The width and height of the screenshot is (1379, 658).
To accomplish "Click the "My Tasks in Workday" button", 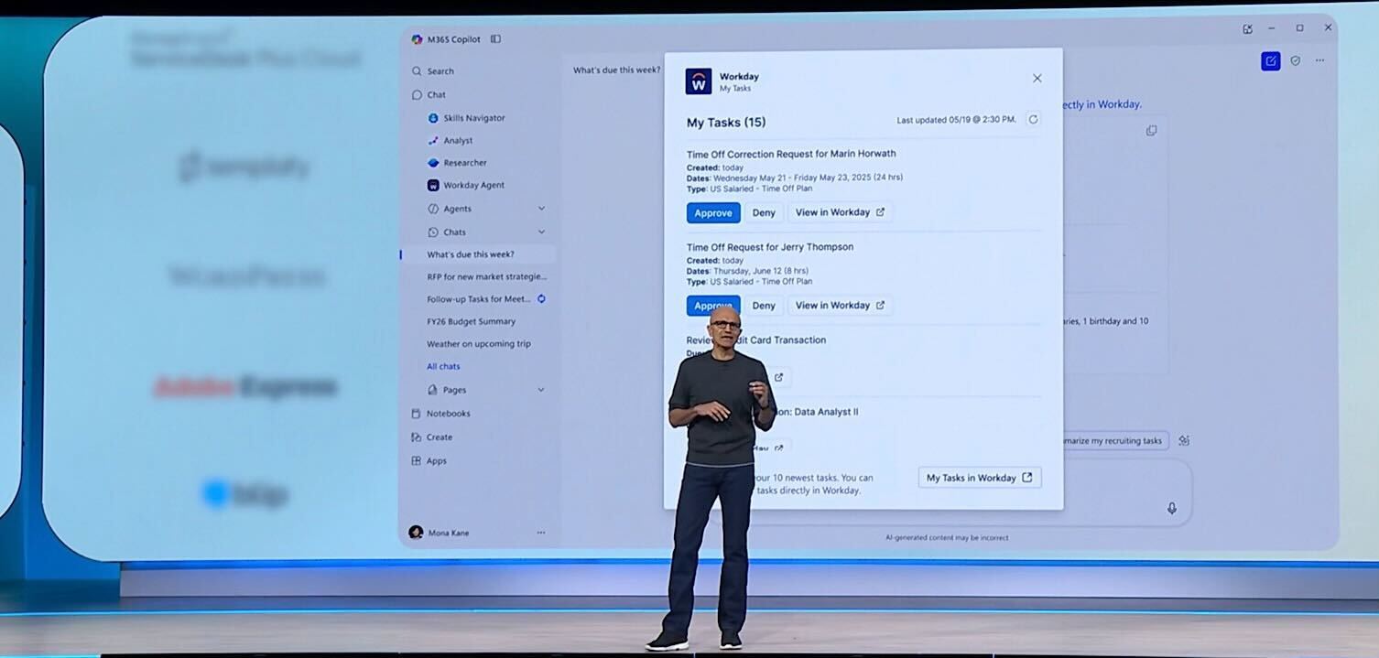I will click(x=980, y=478).
